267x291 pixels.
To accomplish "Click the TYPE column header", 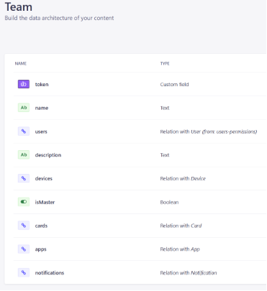I will click(x=165, y=63).
